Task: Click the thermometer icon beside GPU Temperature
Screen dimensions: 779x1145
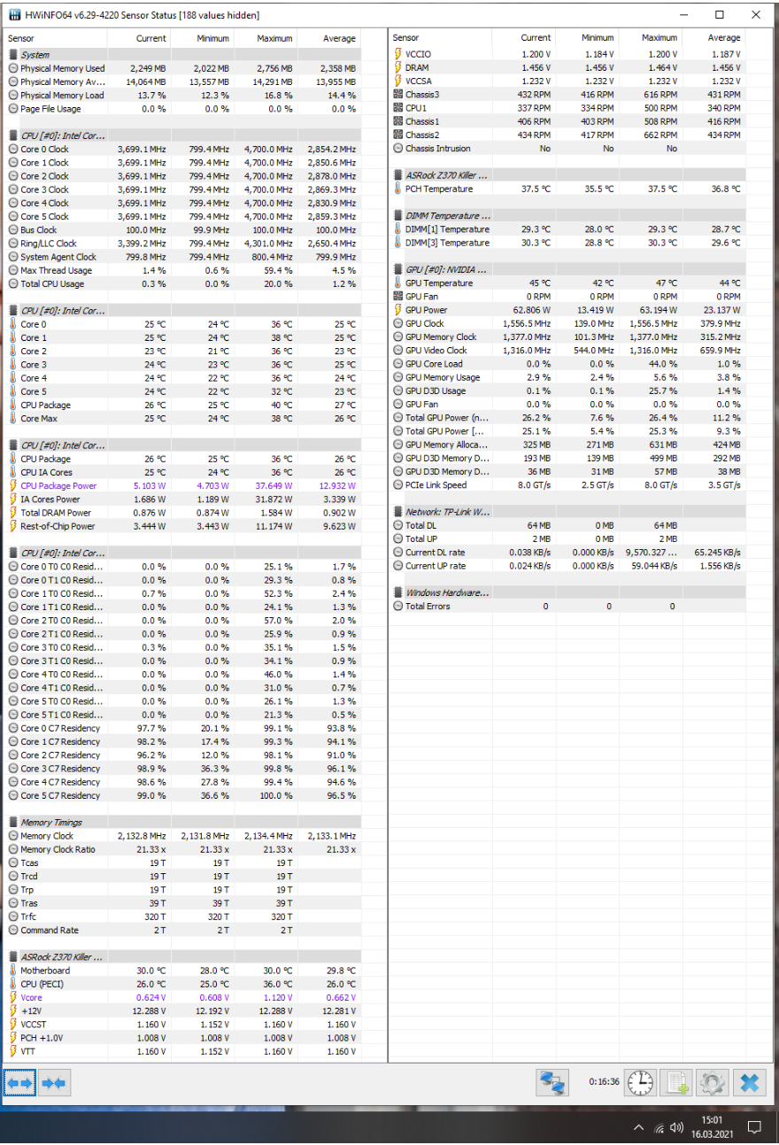Action: 397,283
